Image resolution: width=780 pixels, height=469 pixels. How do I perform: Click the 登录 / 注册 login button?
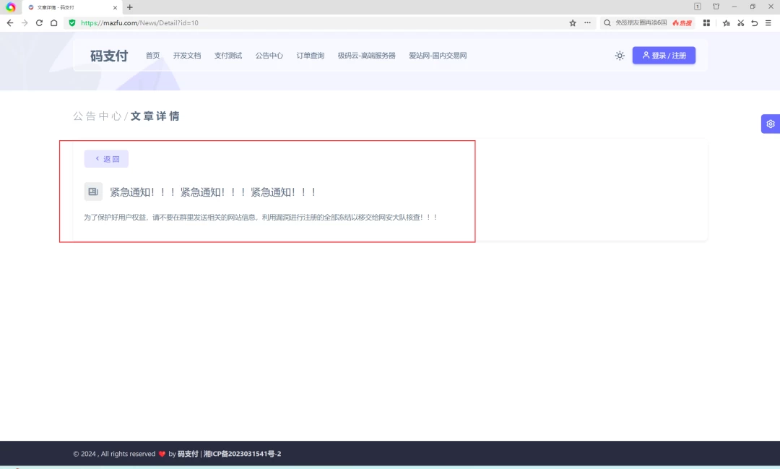coord(664,56)
